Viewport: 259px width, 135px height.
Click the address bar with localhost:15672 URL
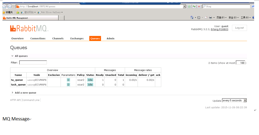101,6
